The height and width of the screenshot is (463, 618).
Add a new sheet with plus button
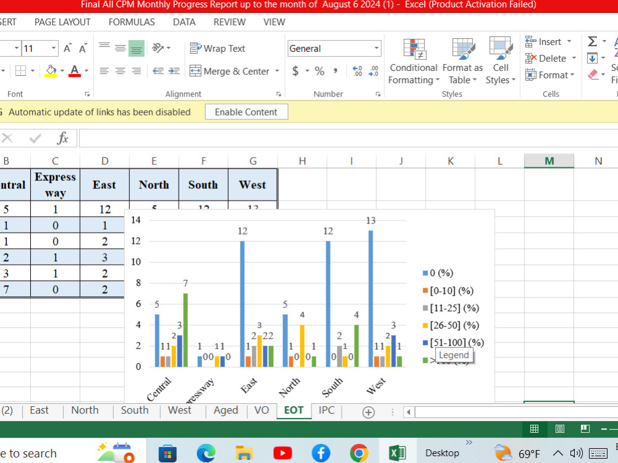[368, 412]
